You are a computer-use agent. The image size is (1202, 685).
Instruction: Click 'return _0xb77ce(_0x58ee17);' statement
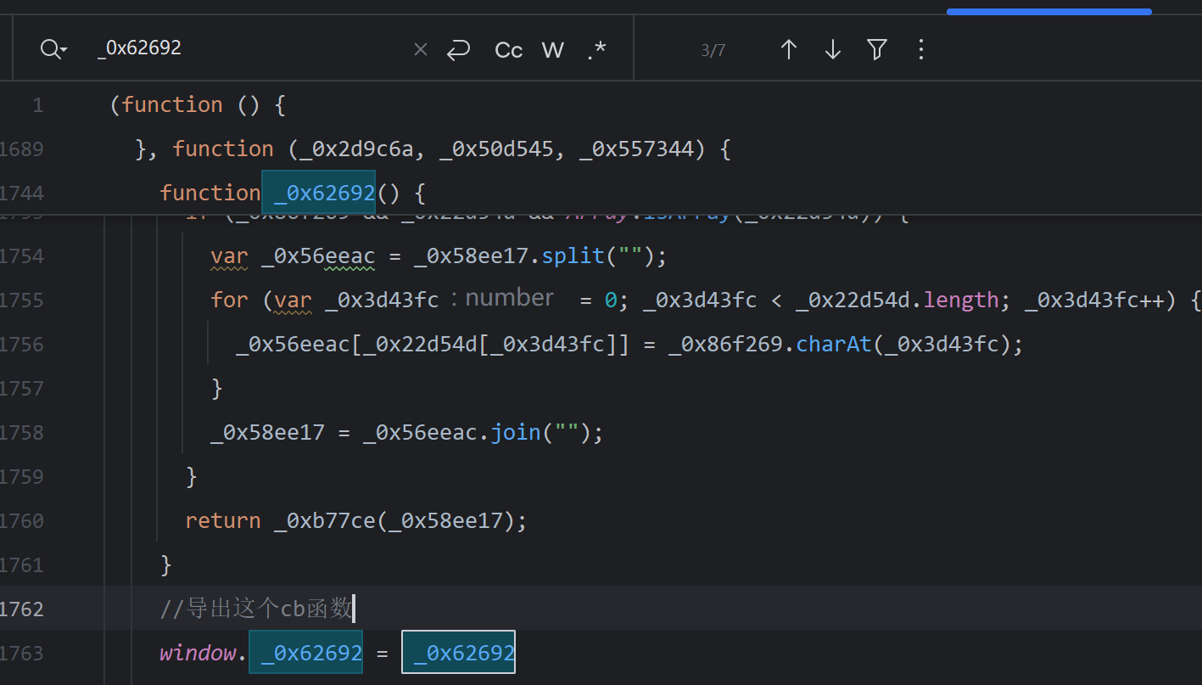point(356,521)
